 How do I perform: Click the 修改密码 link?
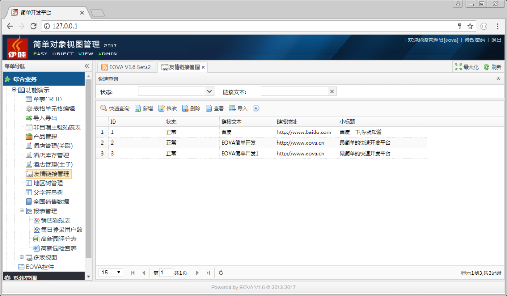[x=474, y=40]
